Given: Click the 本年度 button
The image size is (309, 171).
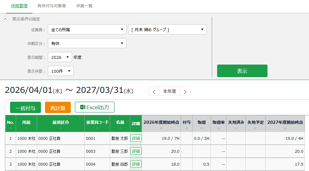Looking at the screenshot, I should pyautogui.click(x=170, y=91).
